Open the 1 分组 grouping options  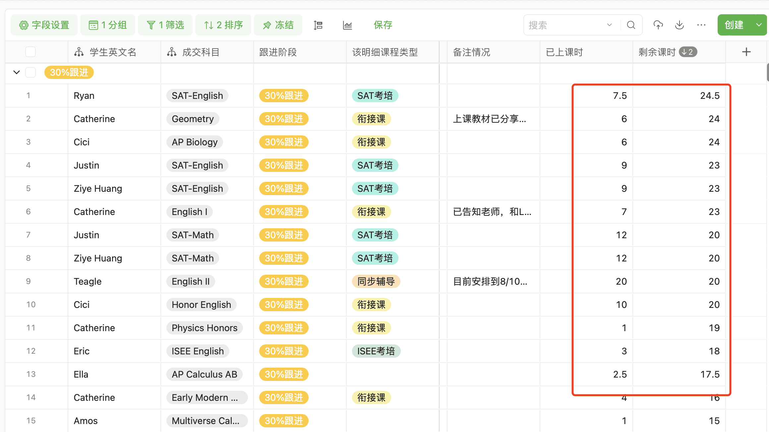[x=108, y=25]
